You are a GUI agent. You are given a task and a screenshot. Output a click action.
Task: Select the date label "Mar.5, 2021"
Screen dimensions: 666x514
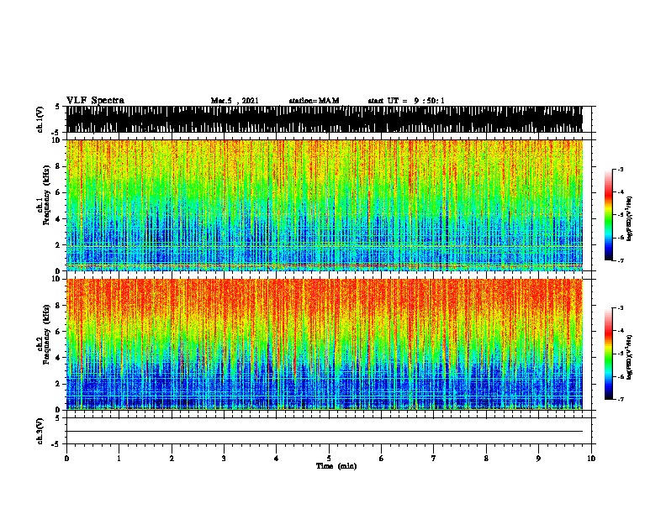(x=235, y=101)
